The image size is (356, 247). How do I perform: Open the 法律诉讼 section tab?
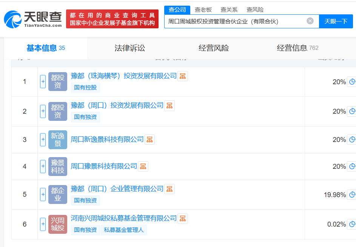pos(129,48)
